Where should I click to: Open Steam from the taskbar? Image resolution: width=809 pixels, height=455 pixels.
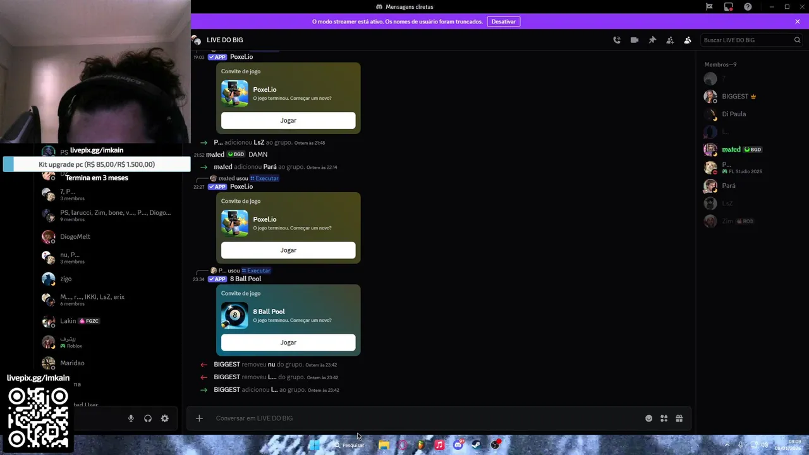(477, 445)
